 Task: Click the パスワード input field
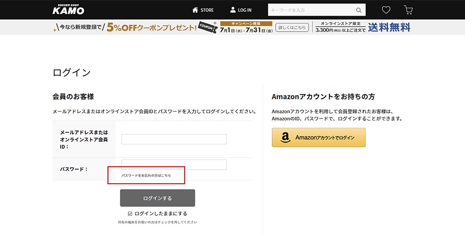(x=174, y=164)
